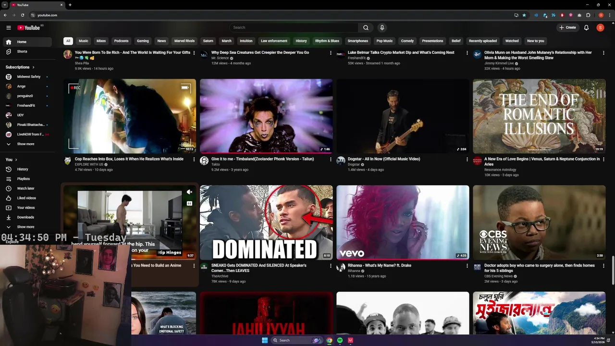Image resolution: width=615 pixels, height=346 pixels.
Task: Click the install app icon in the address bar
Action: [x=517, y=15]
